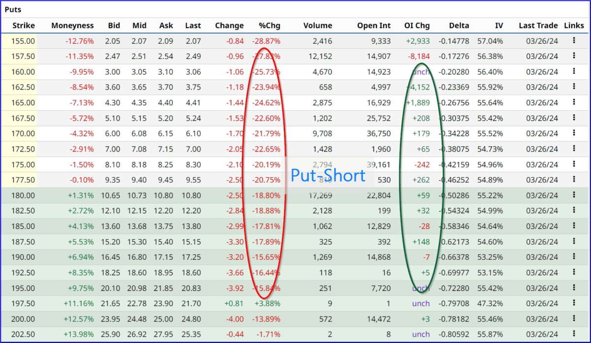
Task: Sort the table by the Strike column
Action: [x=23, y=25]
